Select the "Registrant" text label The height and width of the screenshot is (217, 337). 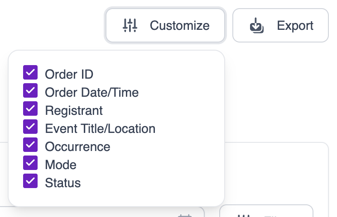74,110
